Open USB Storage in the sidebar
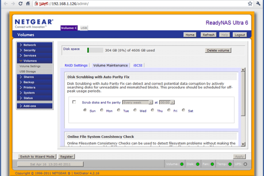Image resolution: width=264 pixels, height=176 pixels. 35,71
